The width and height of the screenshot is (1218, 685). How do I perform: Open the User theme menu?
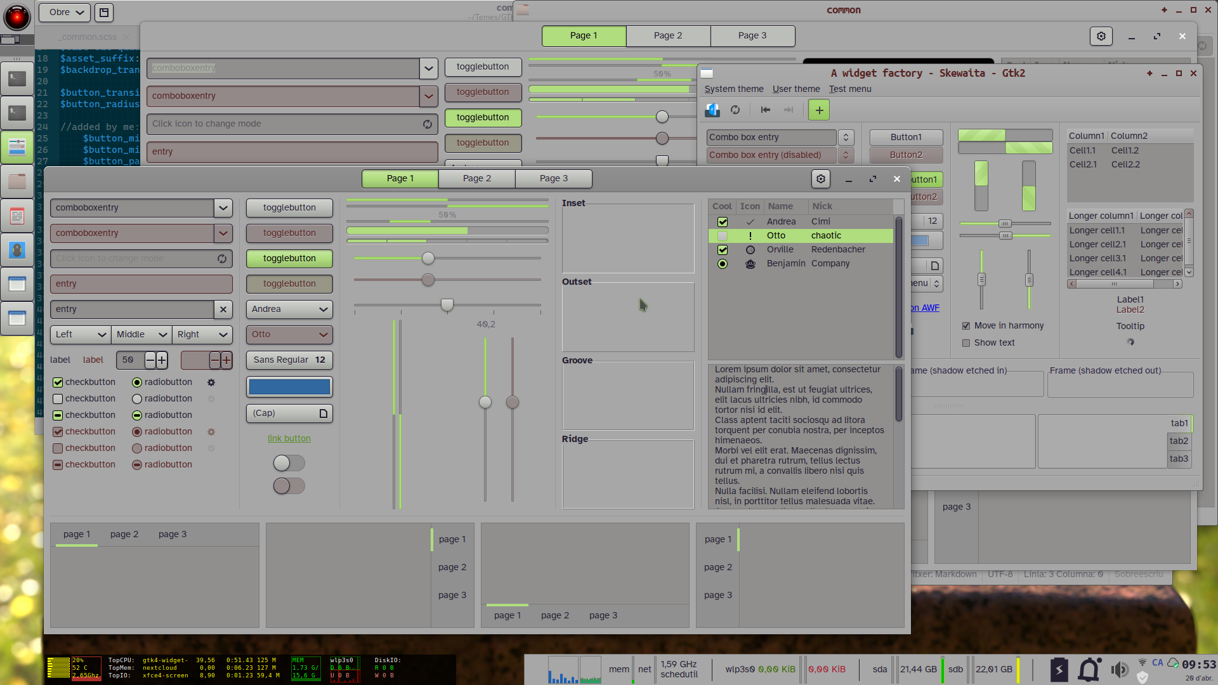pyautogui.click(x=796, y=89)
